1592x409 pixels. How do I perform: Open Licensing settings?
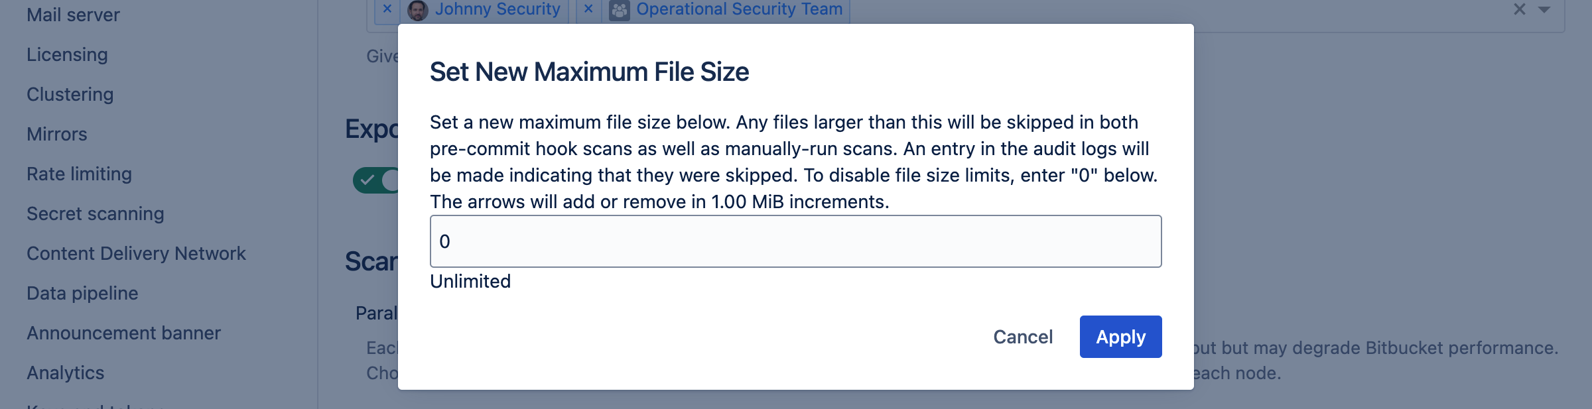coord(67,54)
